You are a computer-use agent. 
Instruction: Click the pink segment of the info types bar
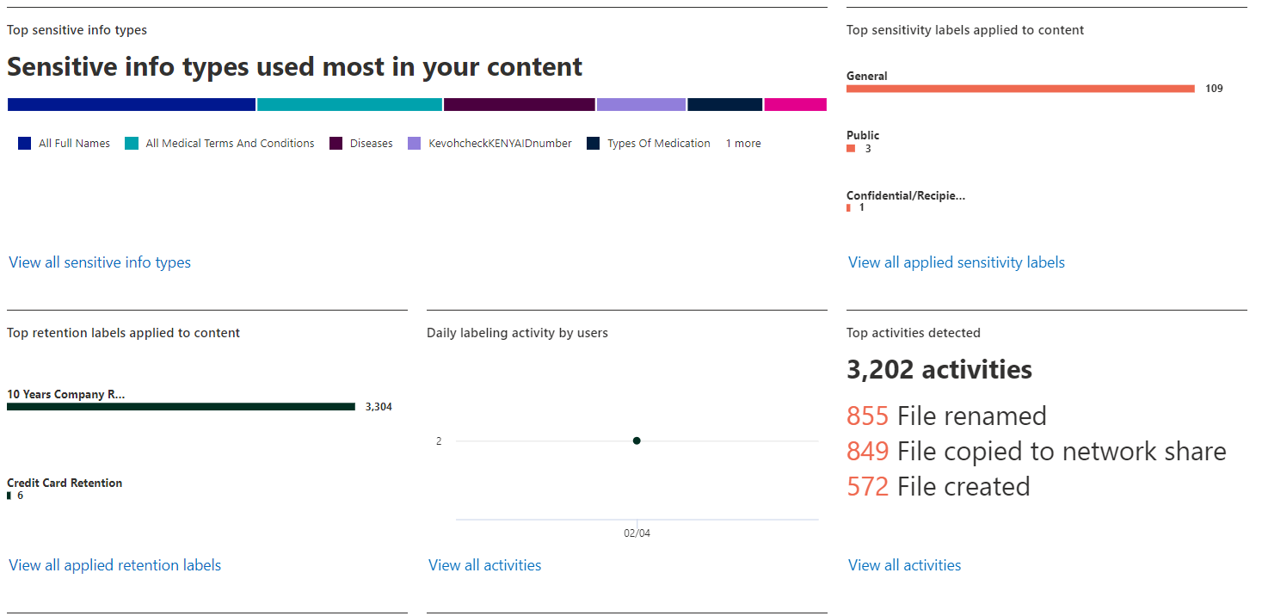tap(795, 105)
